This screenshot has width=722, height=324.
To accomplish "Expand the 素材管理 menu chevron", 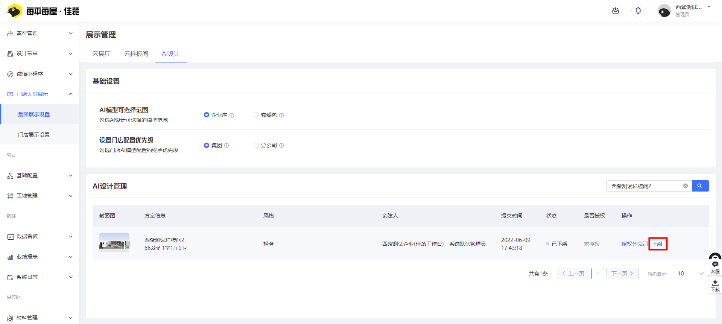I will click(71, 33).
